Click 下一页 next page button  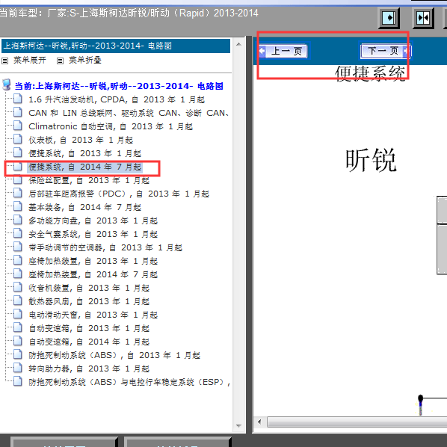coord(386,51)
